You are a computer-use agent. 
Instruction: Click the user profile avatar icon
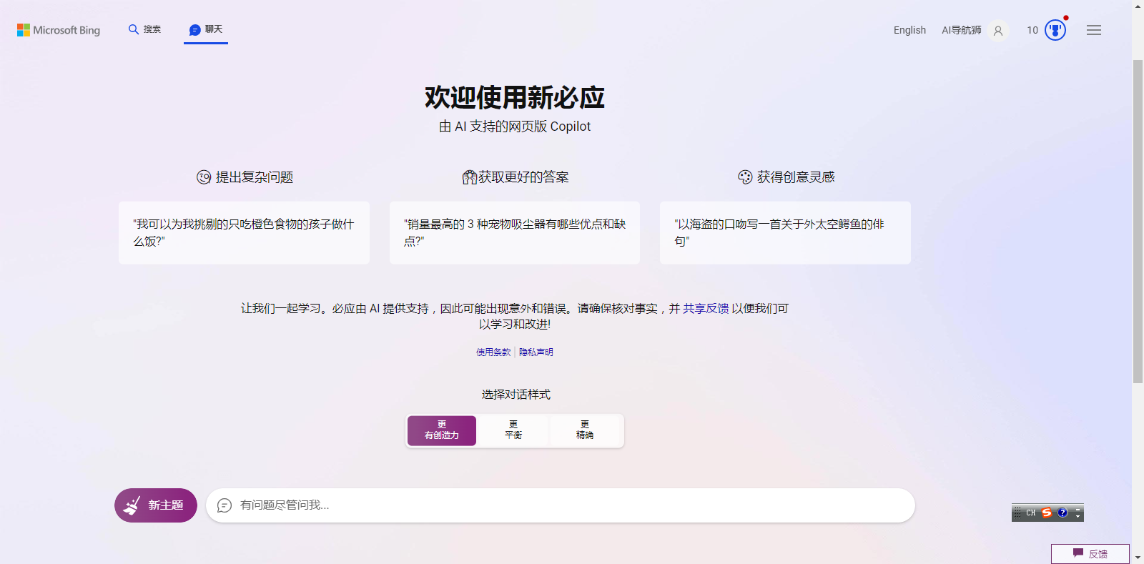pos(998,31)
